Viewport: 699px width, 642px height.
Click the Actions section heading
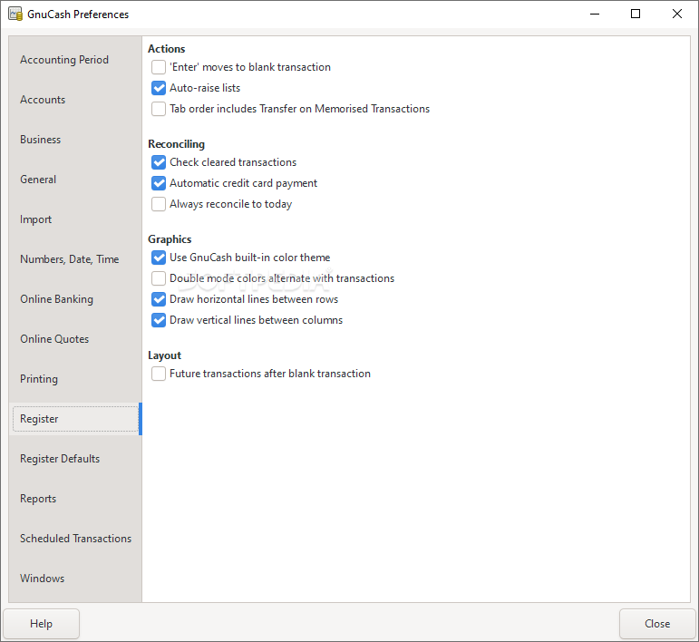[x=166, y=49]
